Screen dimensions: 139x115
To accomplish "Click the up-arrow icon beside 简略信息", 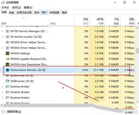I will [3, 112].
